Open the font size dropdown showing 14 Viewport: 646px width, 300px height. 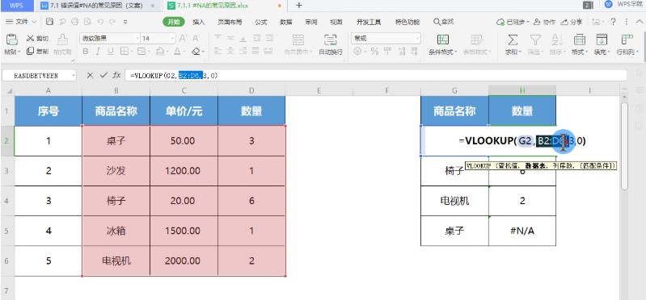click(x=173, y=39)
